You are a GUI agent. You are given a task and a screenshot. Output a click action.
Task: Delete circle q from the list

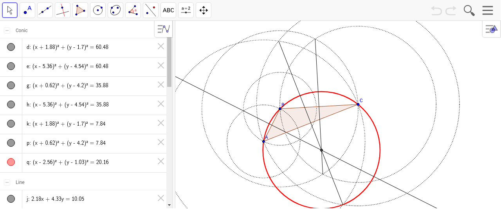coord(161,162)
